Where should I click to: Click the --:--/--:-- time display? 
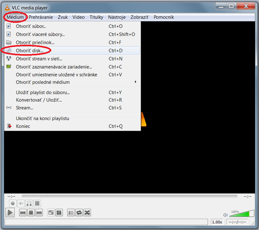(237, 222)
